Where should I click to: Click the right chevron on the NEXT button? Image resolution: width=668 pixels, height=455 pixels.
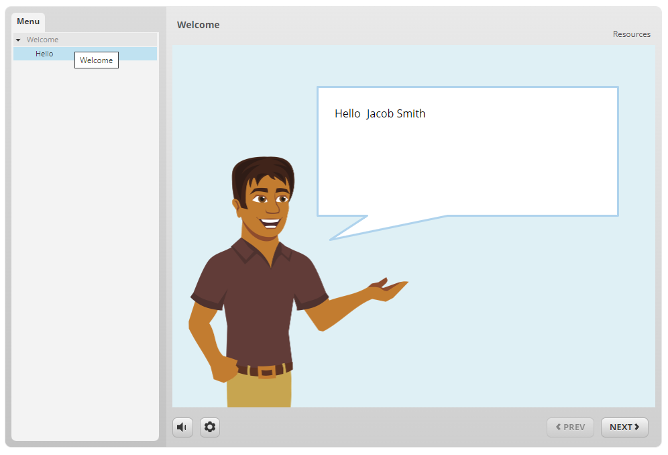[637, 427]
